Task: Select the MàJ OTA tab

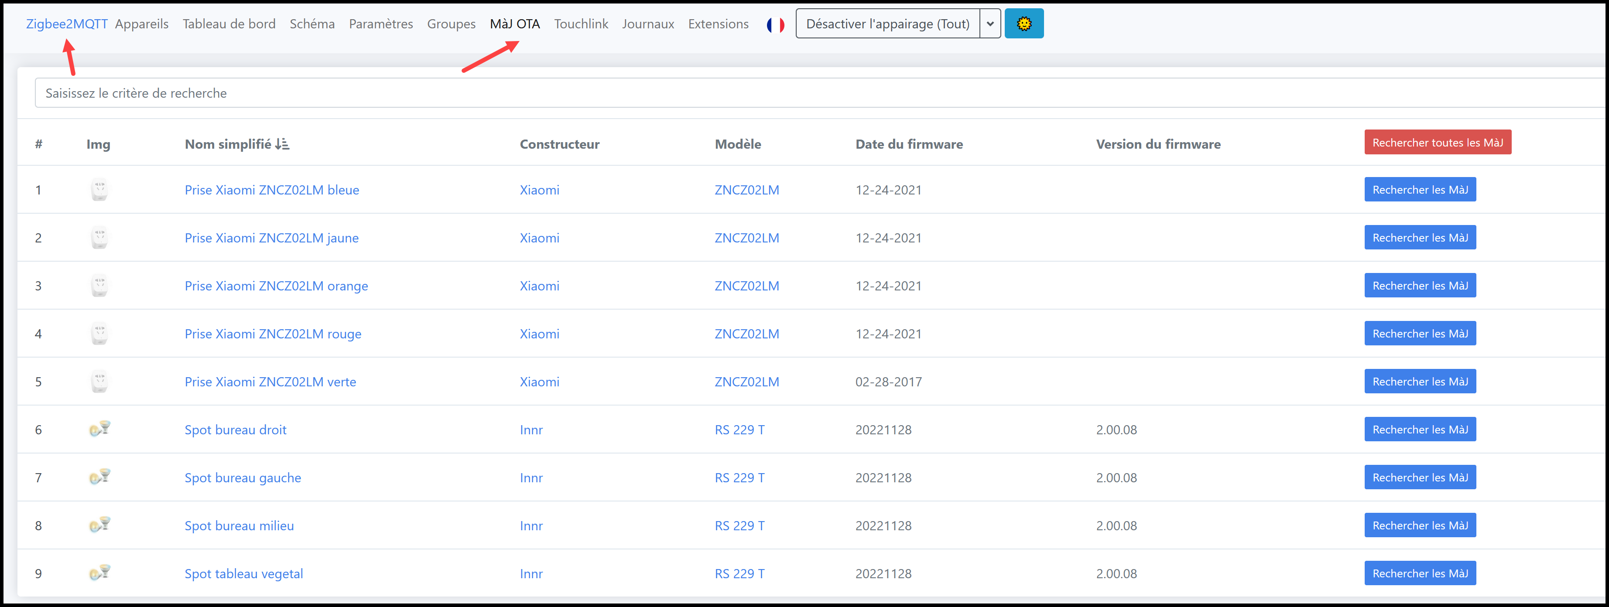Action: (x=515, y=24)
